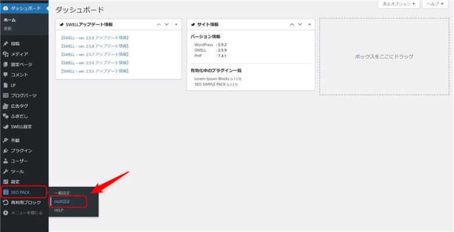
Task: Collapse the サイト情報 panel
Action: [x=310, y=24]
